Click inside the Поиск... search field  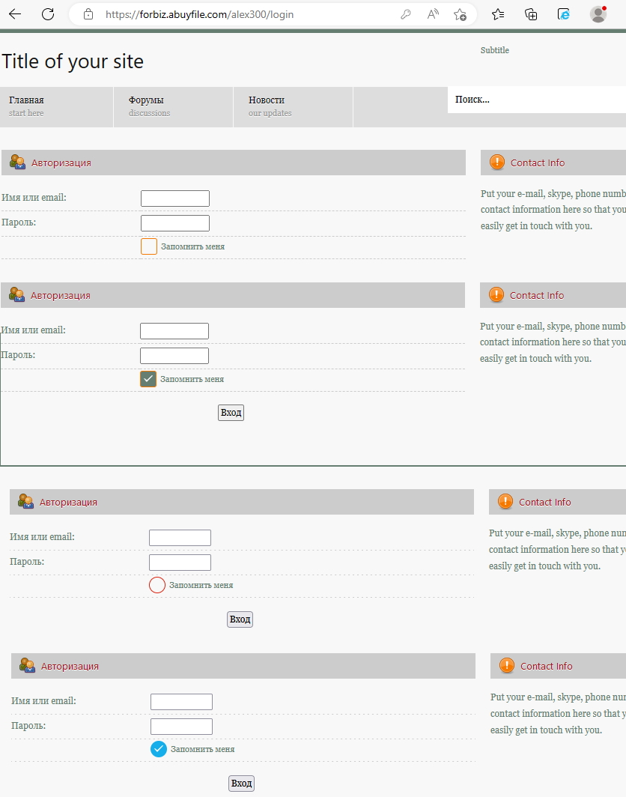[x=535, y=100]
